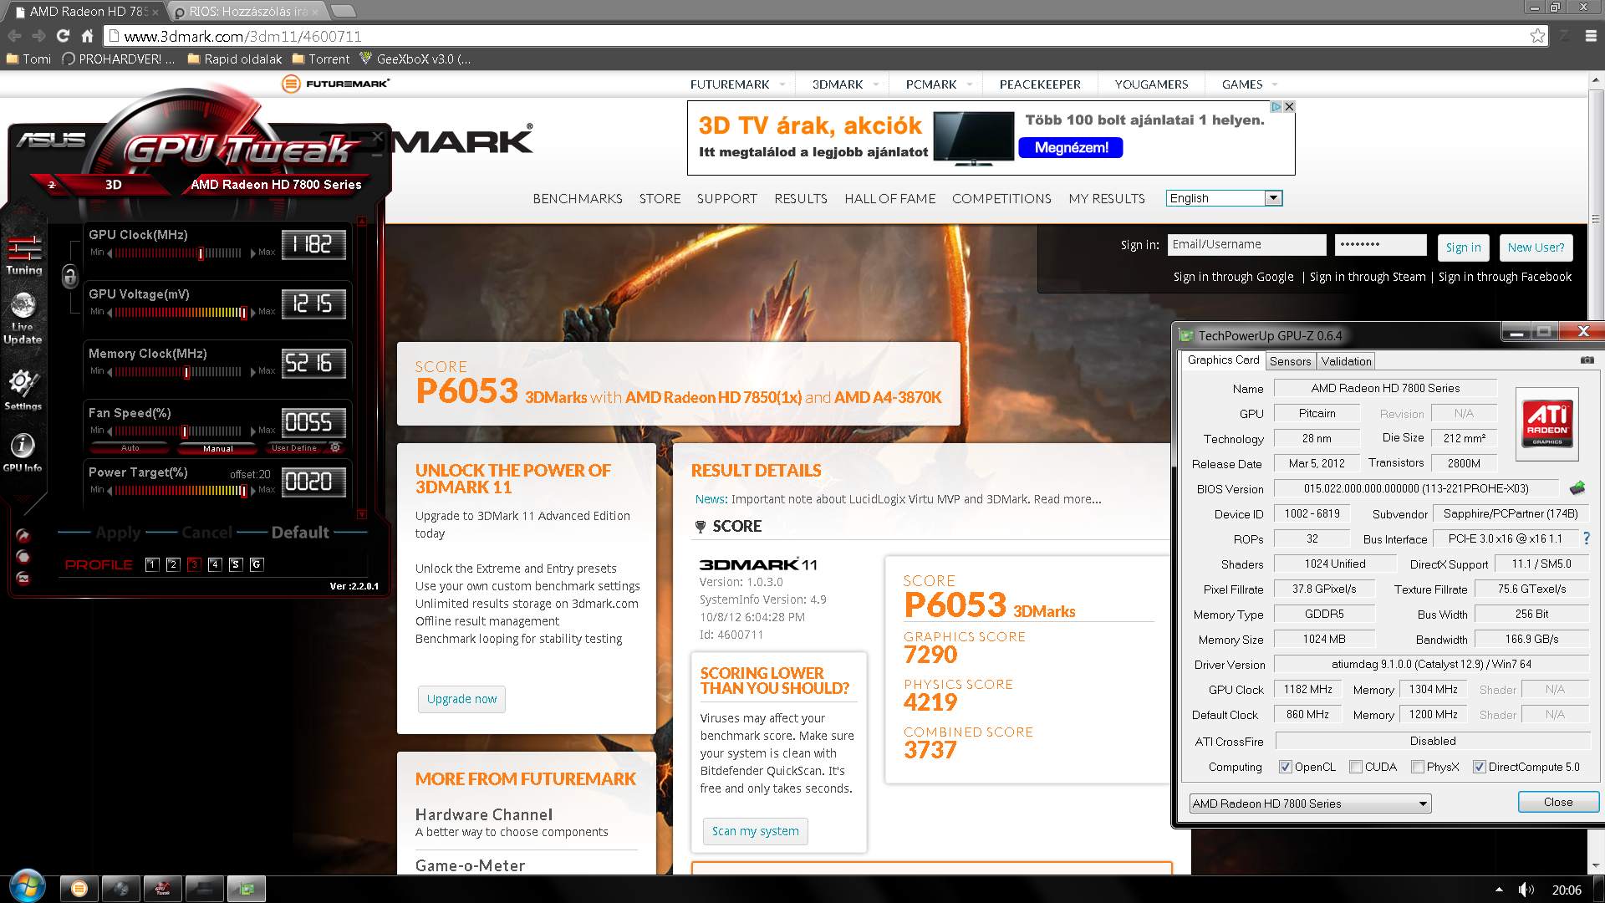Viewport: 1605px width, 903px height.
Task: Toggle the CUDA checkbox
Action: 1356,767
